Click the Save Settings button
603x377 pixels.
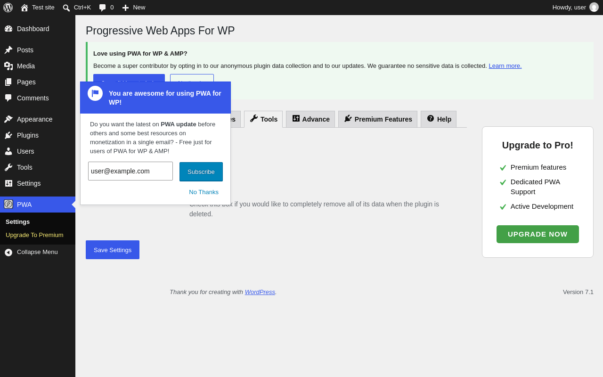click(x=113, y=250)
